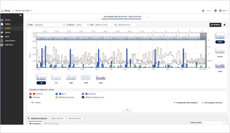Uncheck the LoadMaster channel checkbox

tap(31, 94)
